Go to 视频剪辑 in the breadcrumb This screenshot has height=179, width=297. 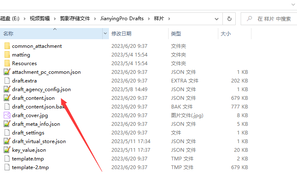(40, 19)
